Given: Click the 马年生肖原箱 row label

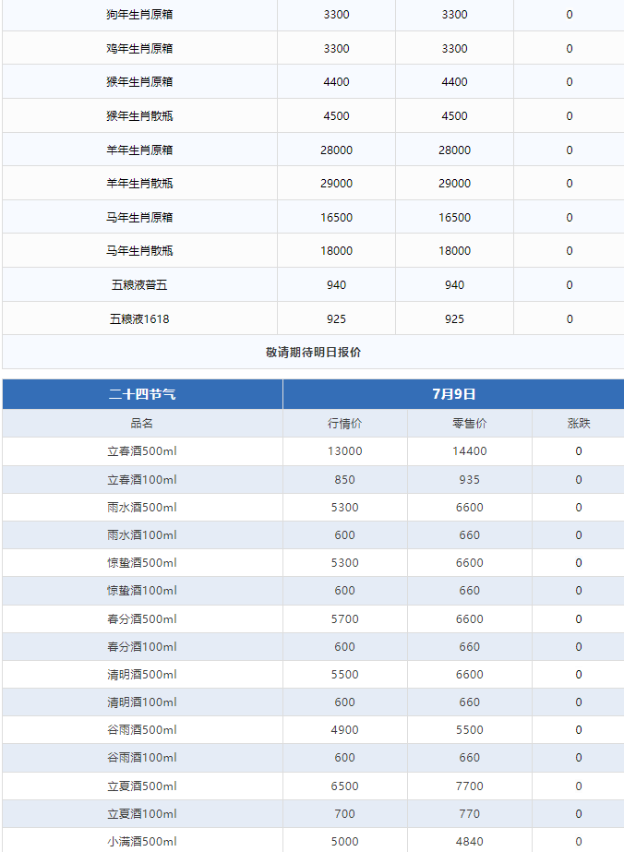Looking at the screenshot, I should [x=139, y=217].
